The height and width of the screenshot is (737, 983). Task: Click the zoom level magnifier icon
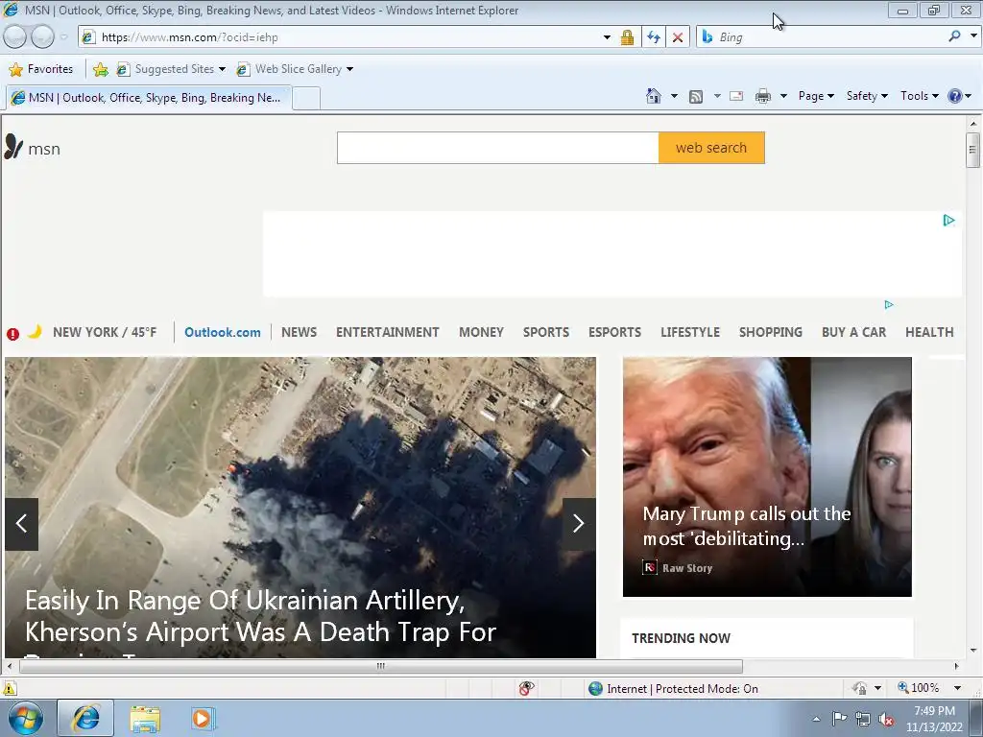(x=902, y=687)
